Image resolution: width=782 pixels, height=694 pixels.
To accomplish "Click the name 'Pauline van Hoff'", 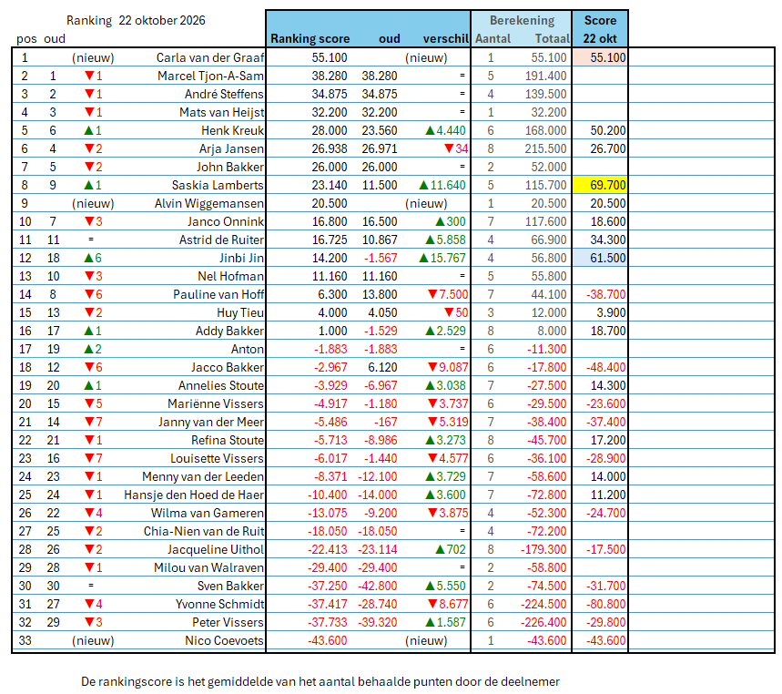I will pyautogui.click(x=218, y=294).
